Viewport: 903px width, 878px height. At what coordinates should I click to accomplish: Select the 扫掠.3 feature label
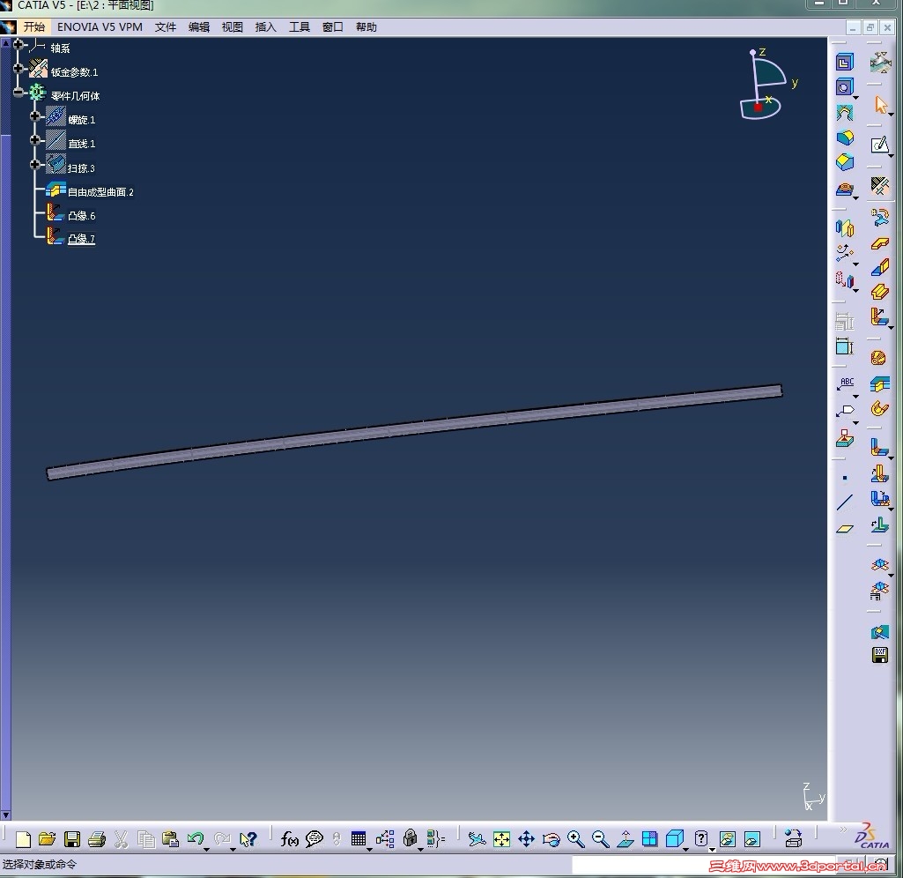point(81,168)
